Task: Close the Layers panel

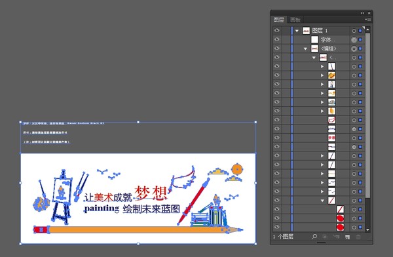Action: (369, 13)
